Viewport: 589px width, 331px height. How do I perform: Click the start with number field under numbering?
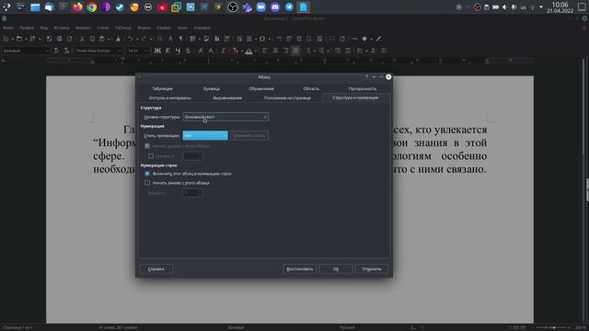(193, 155)
